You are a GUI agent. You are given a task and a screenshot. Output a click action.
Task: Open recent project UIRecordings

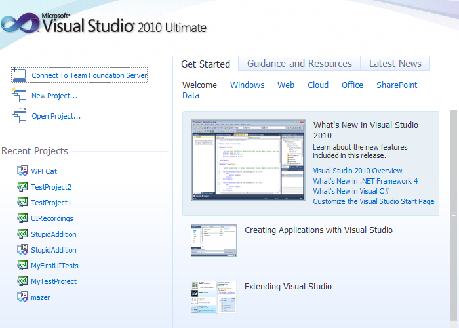[52, 218]
